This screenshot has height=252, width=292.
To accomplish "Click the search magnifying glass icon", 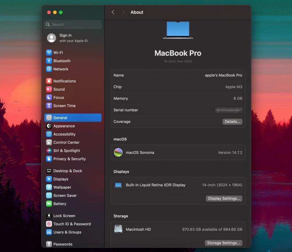I will [48, 24].
